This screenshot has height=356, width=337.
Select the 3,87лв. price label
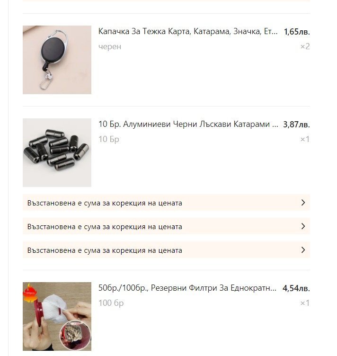296,125
